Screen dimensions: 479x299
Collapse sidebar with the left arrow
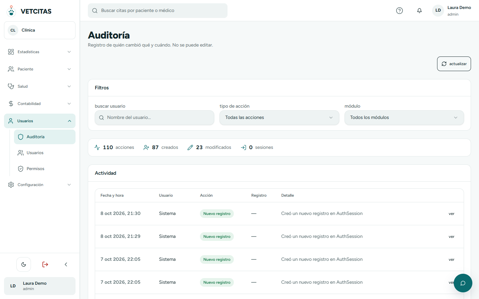66,264
